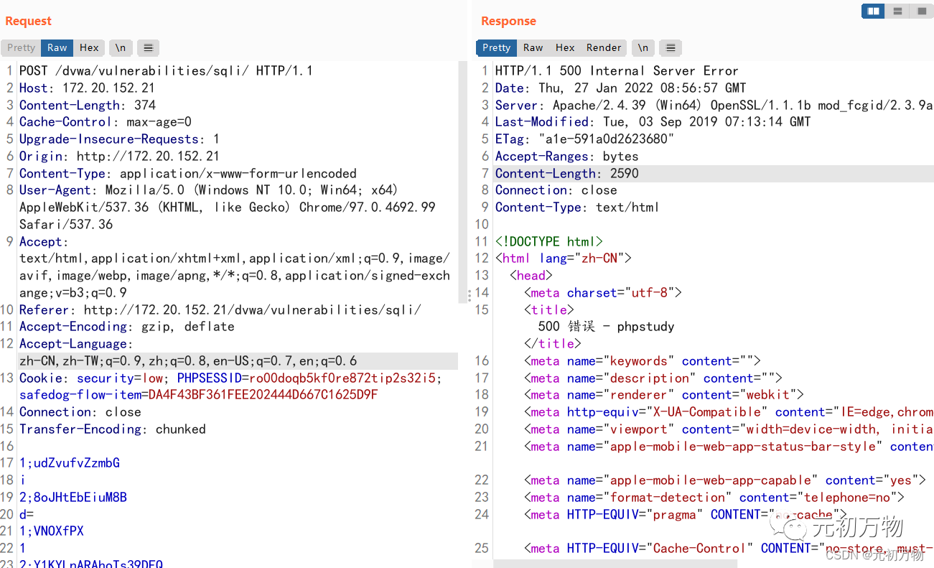The image size is (934, 568).
Task: Switch the Response view to Hex
Action: [565, 47]
